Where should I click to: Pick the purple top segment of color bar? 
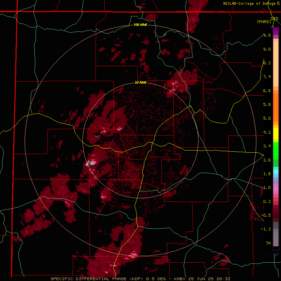(276, 31)
